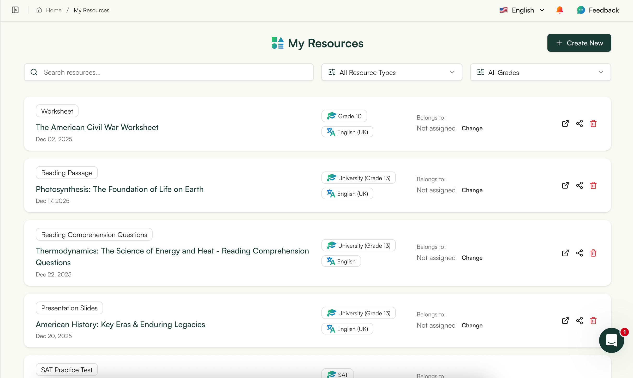The height and width of the screenshot is (378, 633).
Task: Change assignment for Civil War Worksheet
Action: tap(472, 128)
